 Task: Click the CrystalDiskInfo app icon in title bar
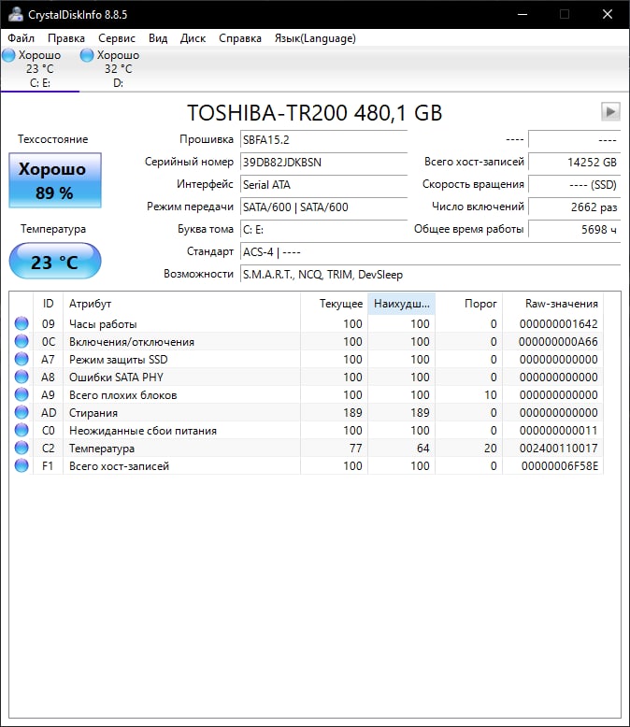pyautogui.click(x=15, y=14)
